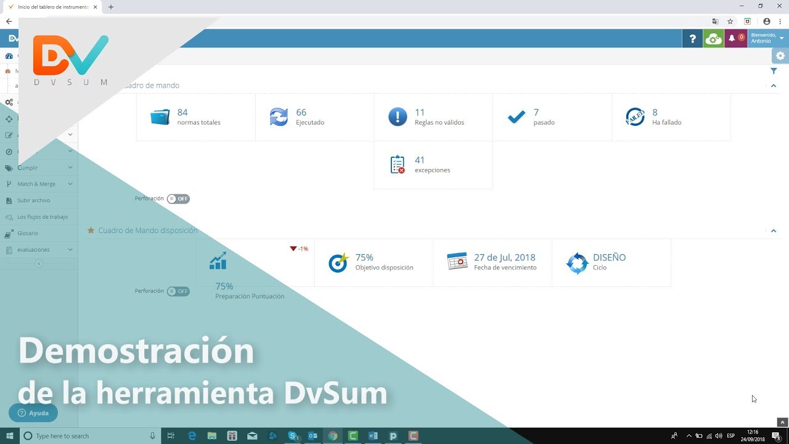Go back with the browser back arrow
789x444 pixels.
tap(9, 21)
